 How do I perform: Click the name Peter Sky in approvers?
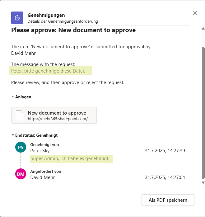point(40,151)
